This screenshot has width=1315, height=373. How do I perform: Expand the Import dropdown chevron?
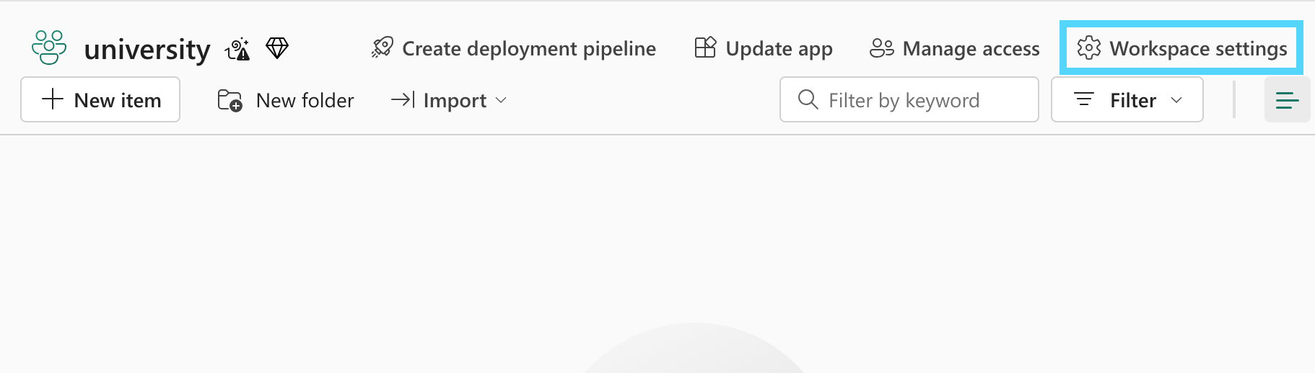click(502, 100)
